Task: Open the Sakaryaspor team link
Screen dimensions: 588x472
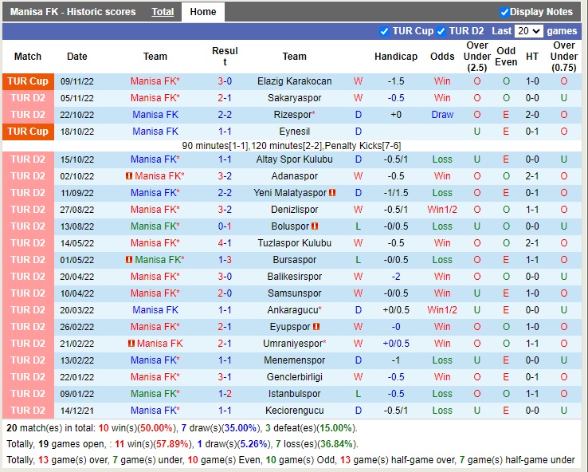Action: point(294,98)
